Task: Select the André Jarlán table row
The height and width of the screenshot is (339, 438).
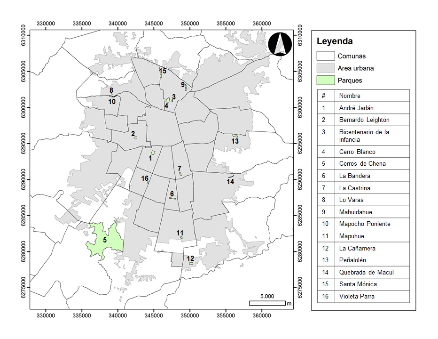Action: click(363, 108)
